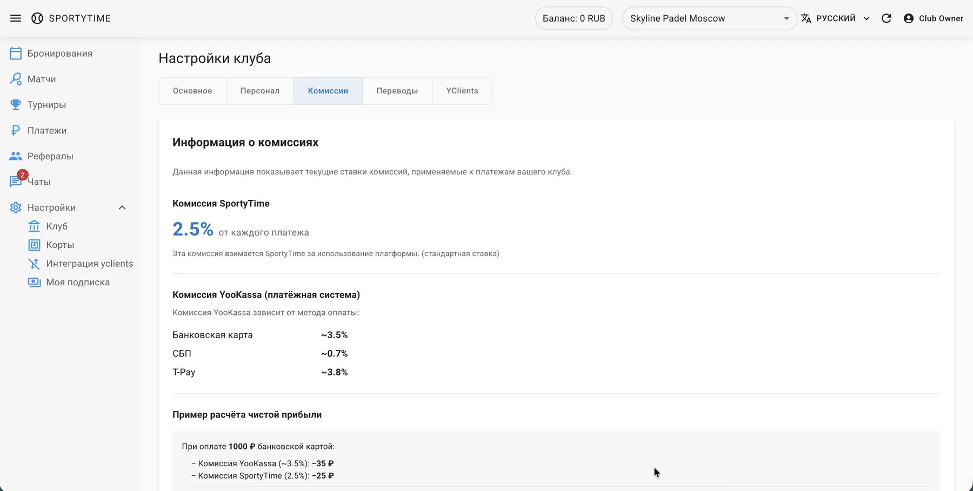Open the Skyline Padel Moscow club dropdown
The width and height of the screenshot is (973, 491).
pyautogui.click(x=709, y=18)
